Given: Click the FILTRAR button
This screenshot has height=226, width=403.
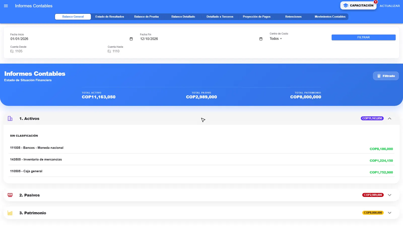Looking at the screenshot, I should pyautogui.click(x=363, y=37).
